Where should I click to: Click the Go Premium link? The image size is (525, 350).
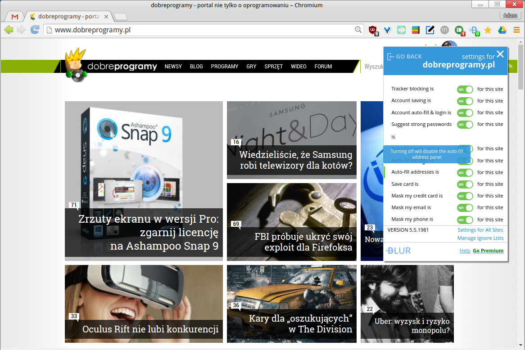coord(488,251)
